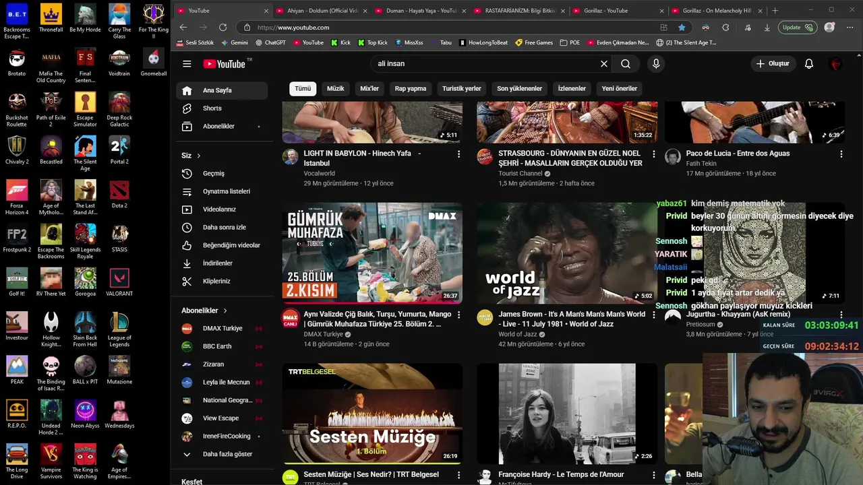Go to Ana Sayfa in sidebar
Viewport: 863px width, 485px height.
click(x=222, y=90)
